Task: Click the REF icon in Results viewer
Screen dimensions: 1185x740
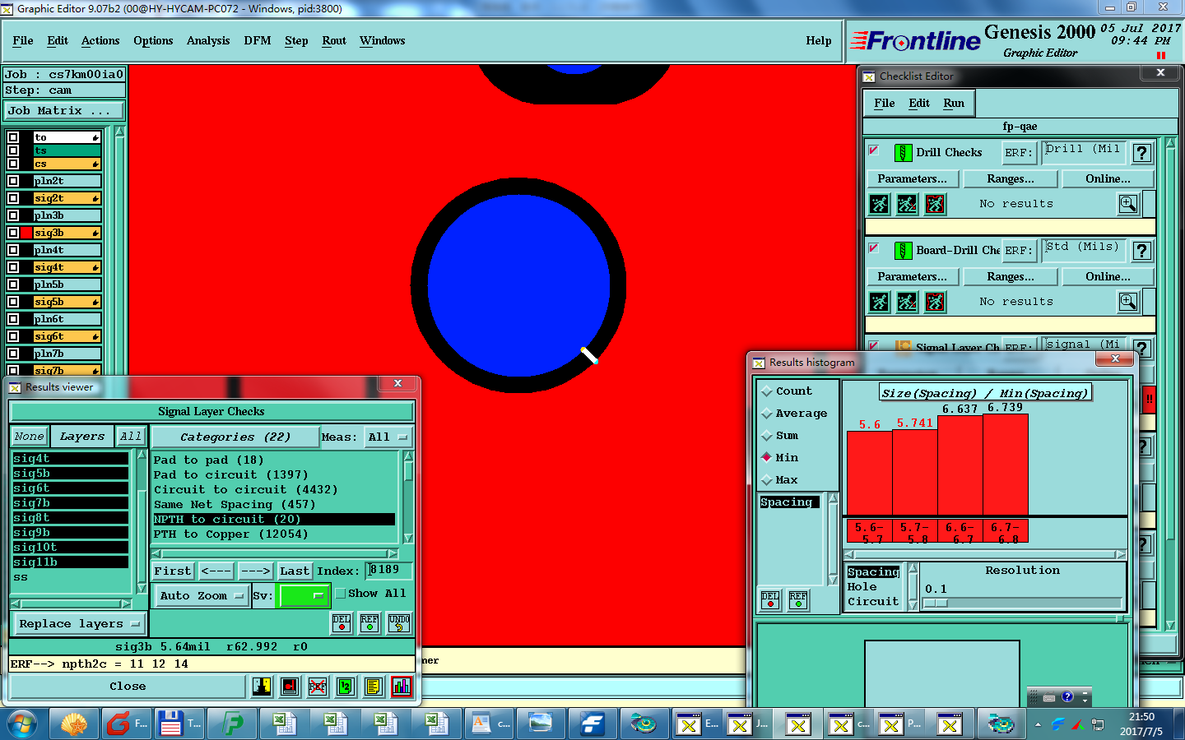Action: pos(369,623)
